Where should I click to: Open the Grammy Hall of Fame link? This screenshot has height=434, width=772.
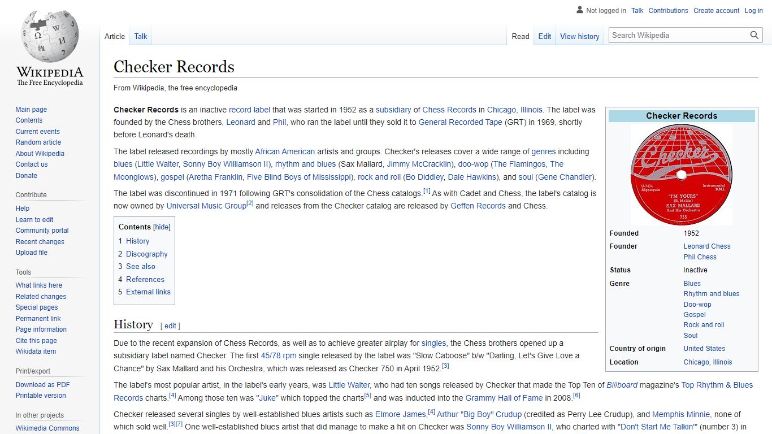click(504, 398)
